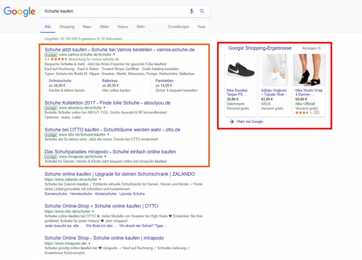Open 'Jeder braucht sie, alle ...' sitelink
This screenshot has height=260, width=362.
click(x=63, y=226)
